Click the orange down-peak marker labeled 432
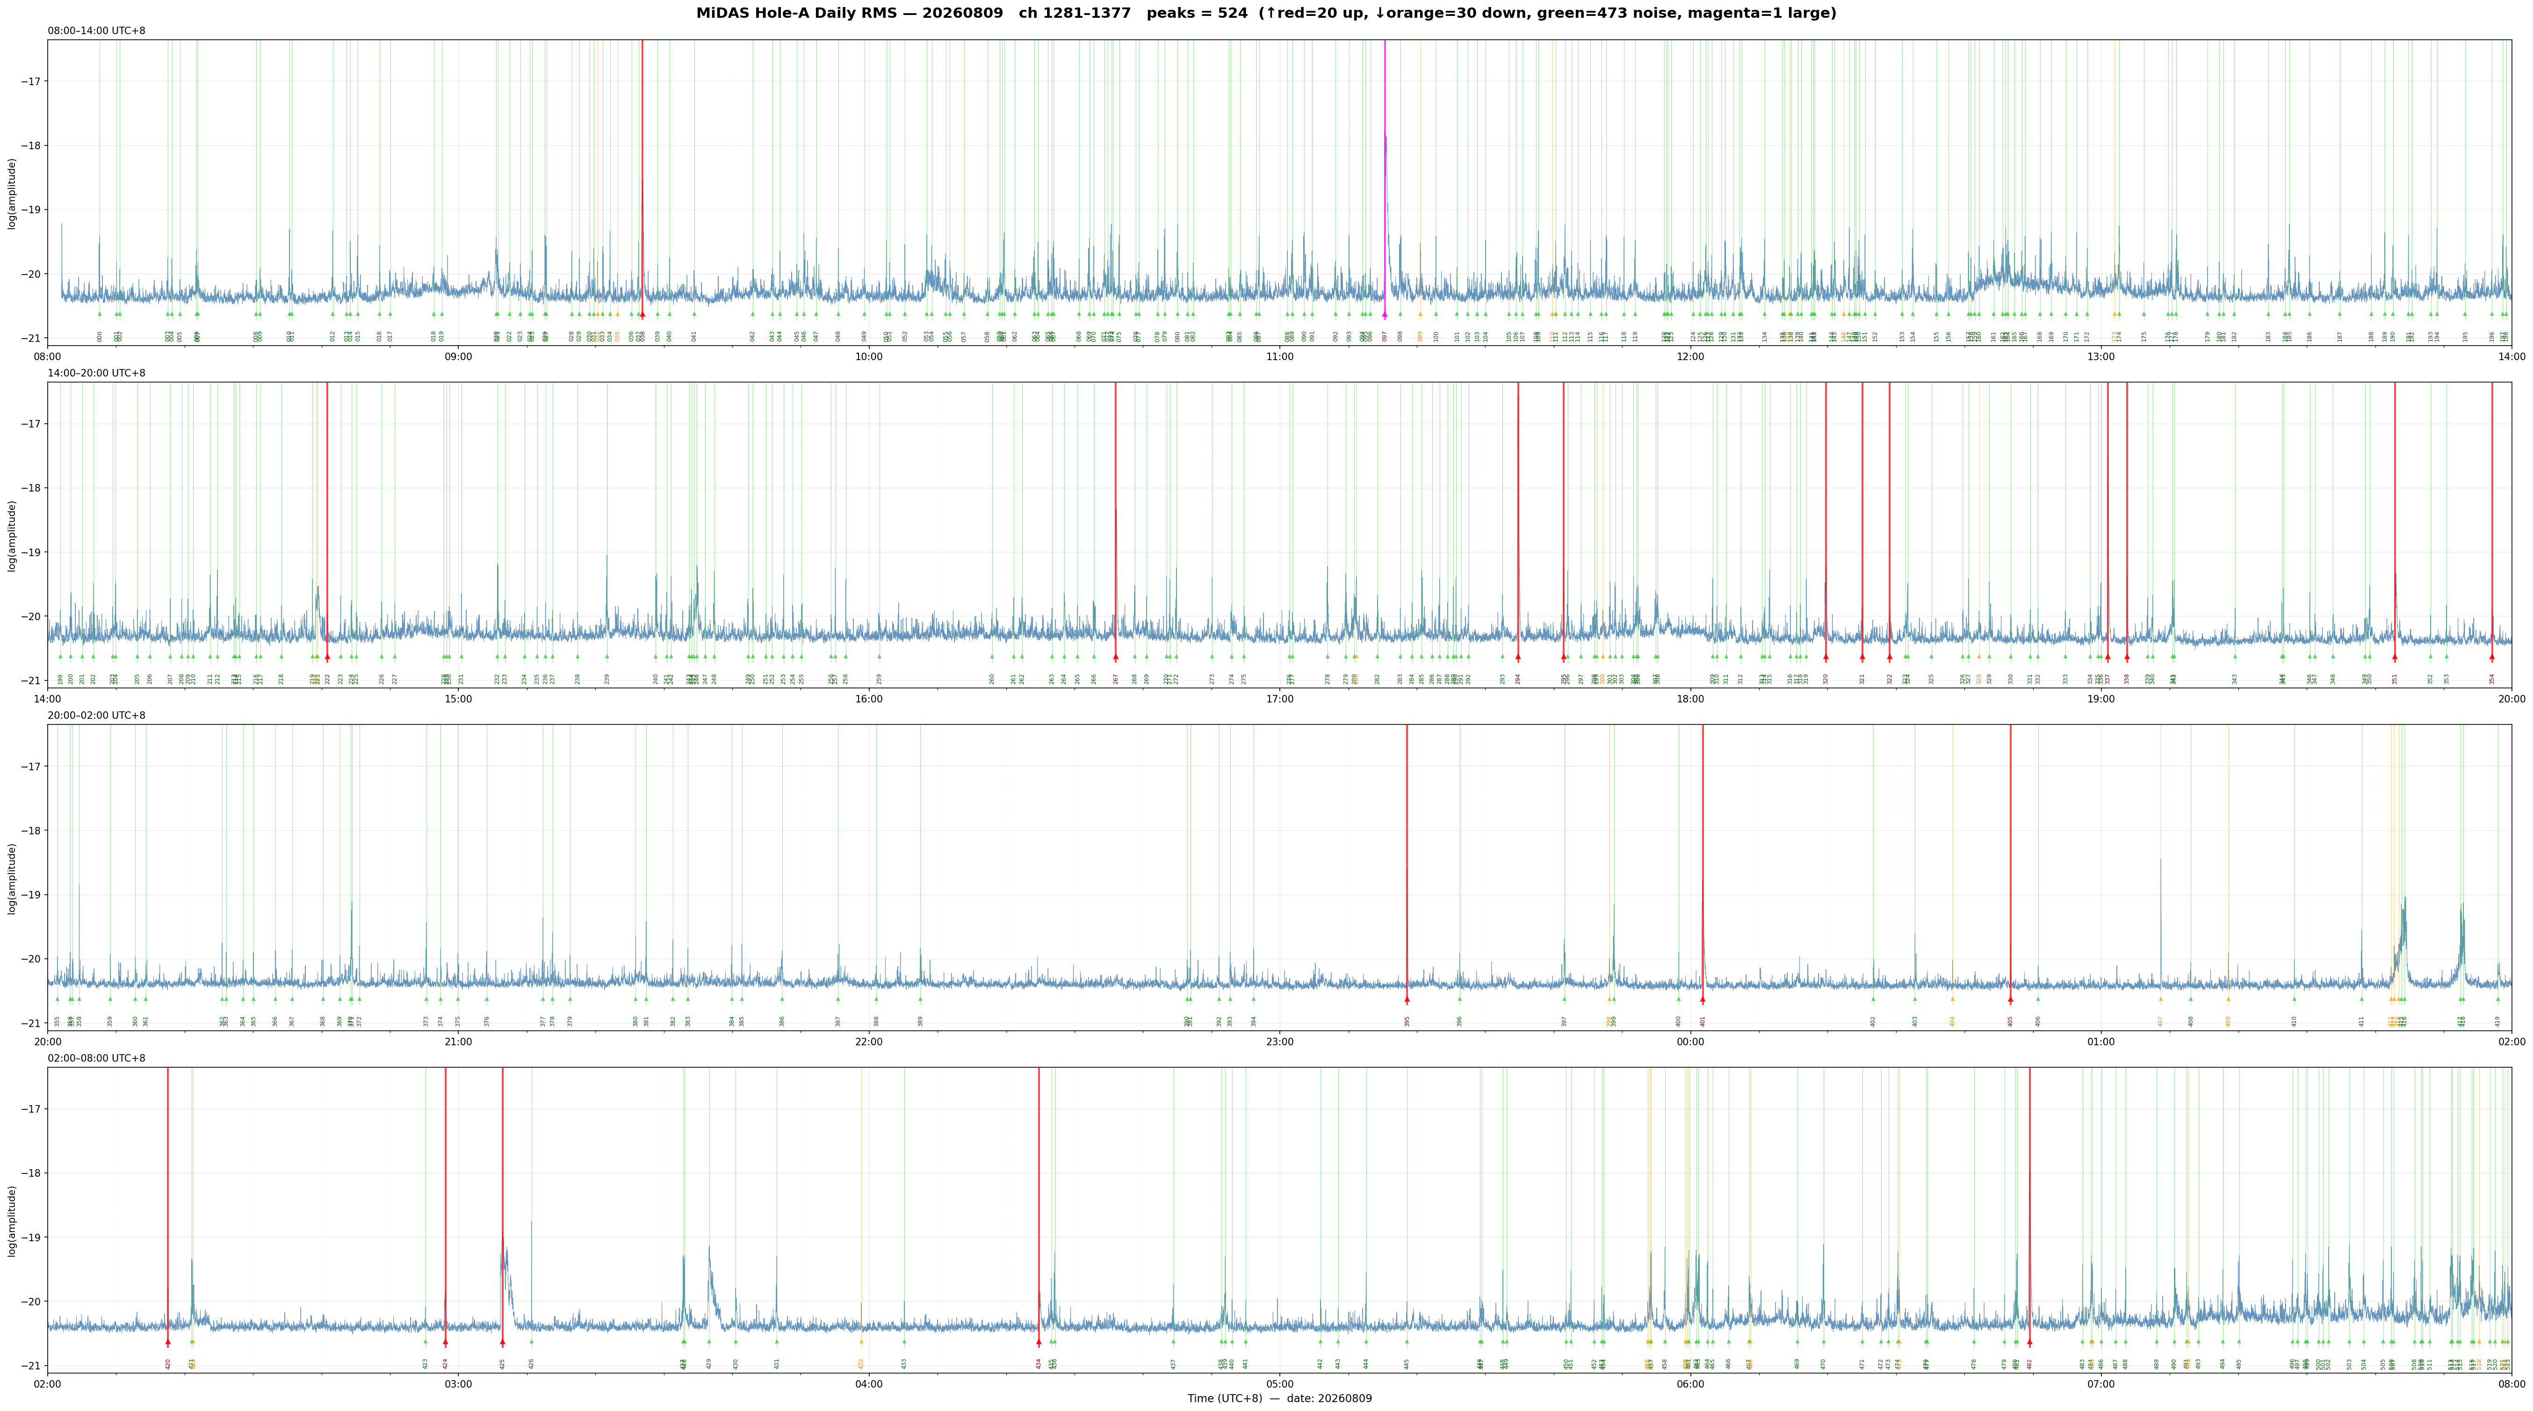Screen dimensions: 2533x1411 coord(861,1342)
